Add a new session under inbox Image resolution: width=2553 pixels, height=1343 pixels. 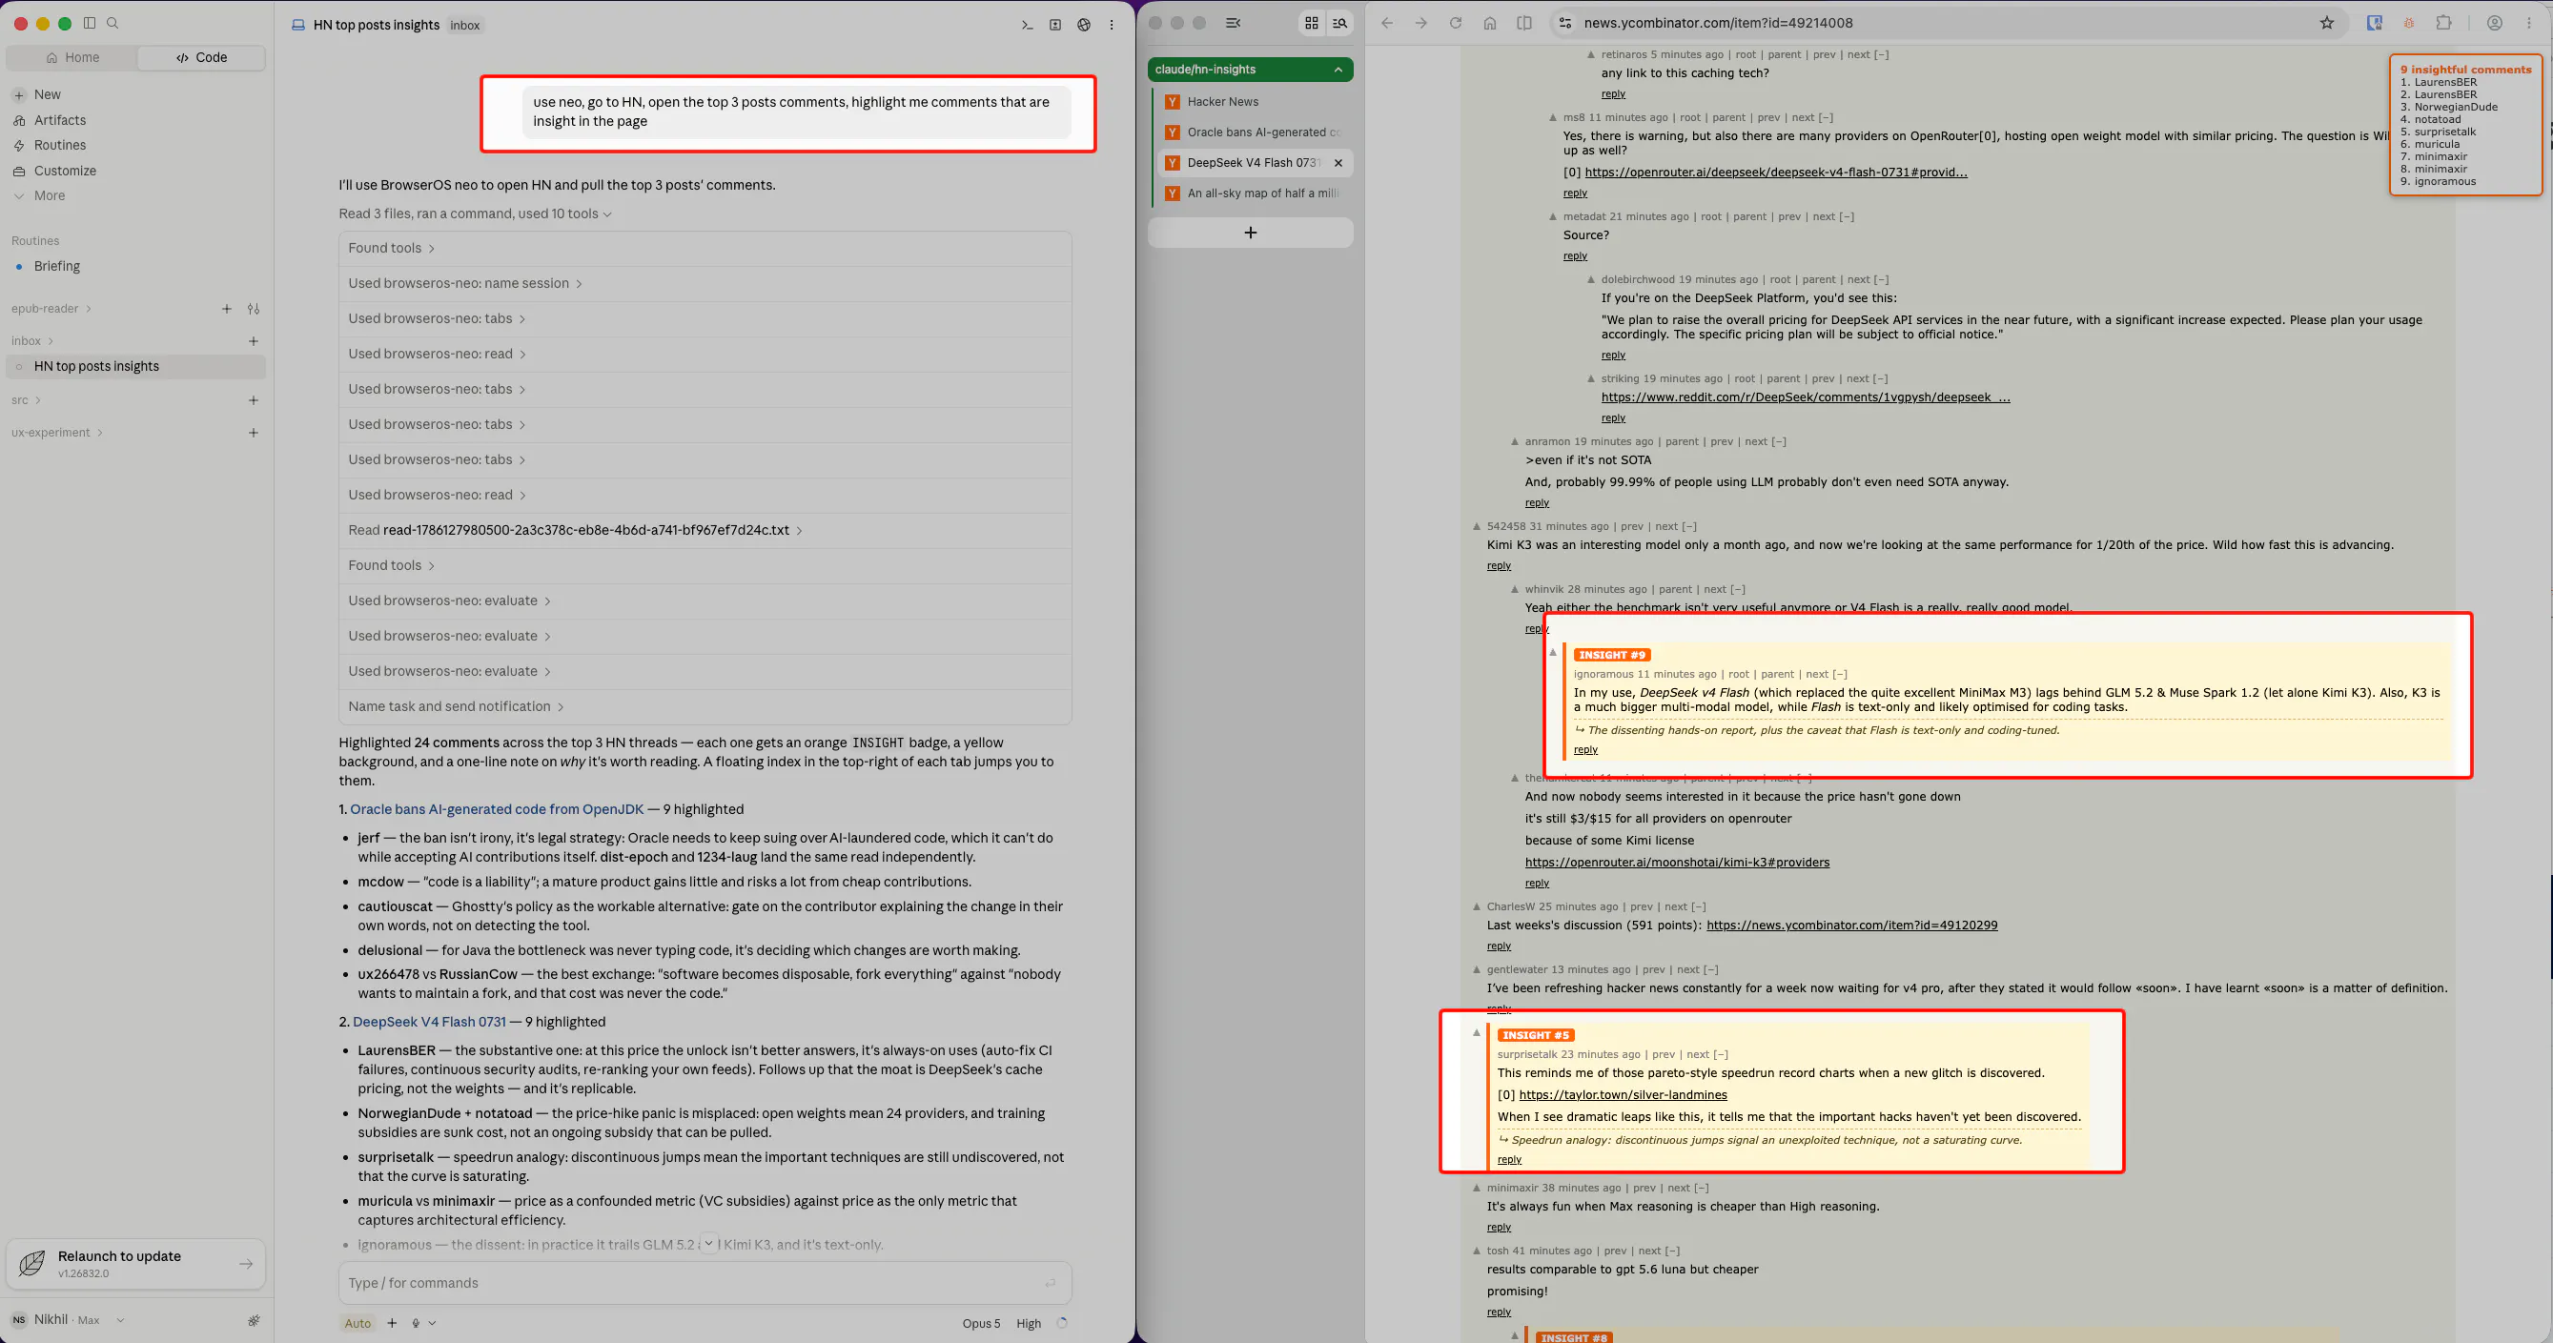tap(254, 341)
